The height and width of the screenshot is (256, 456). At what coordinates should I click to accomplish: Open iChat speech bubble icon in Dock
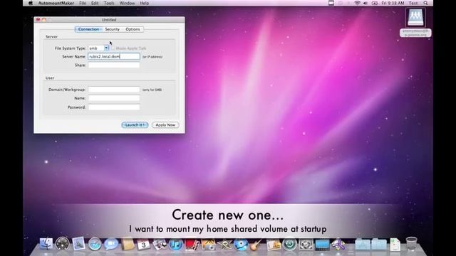coord(111,244)
